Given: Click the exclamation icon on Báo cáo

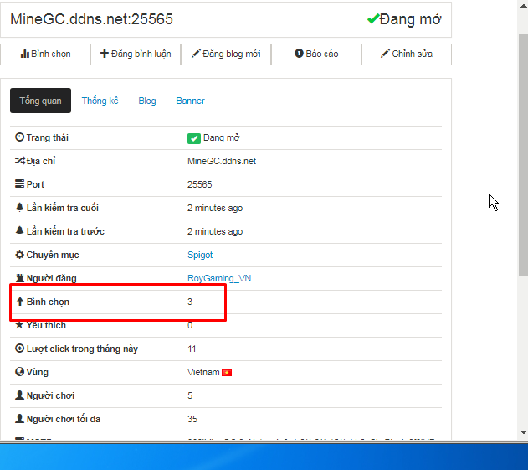Looking at the screenshot, I should (x=299, y=54).
